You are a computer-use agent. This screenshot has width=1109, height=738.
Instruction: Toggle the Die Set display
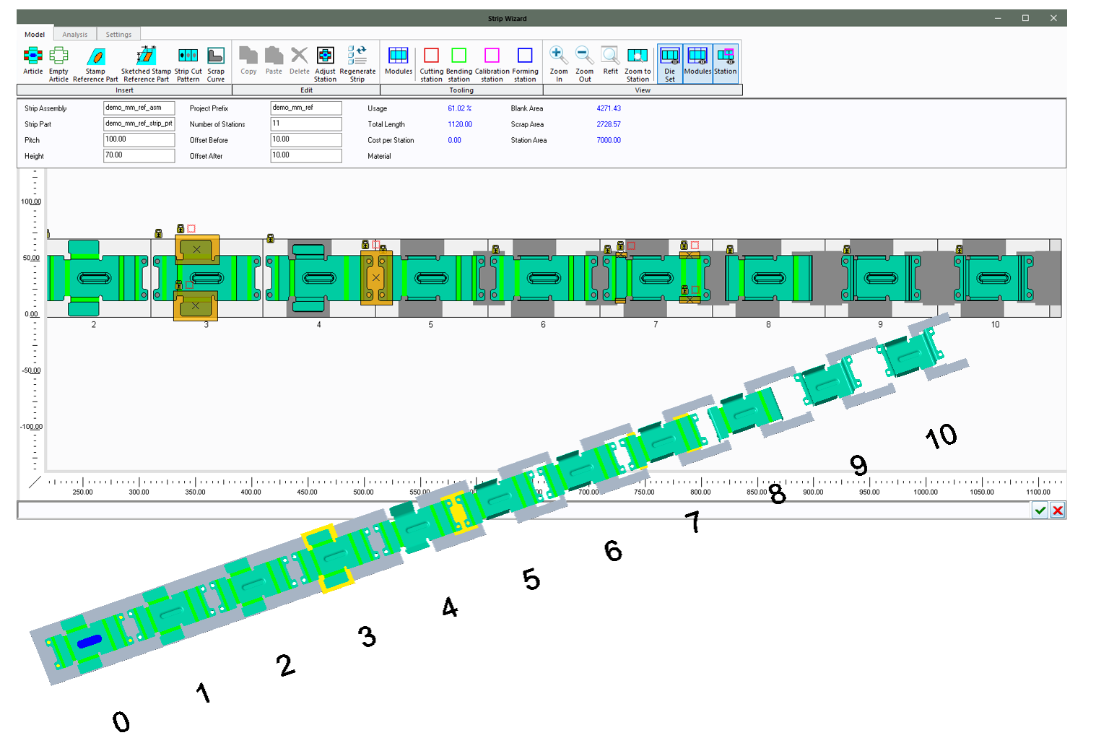coord(669,61)
